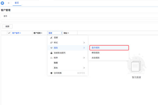Select 点击规则 in submenu
158x105 pixels.
(x=108, y=58)
